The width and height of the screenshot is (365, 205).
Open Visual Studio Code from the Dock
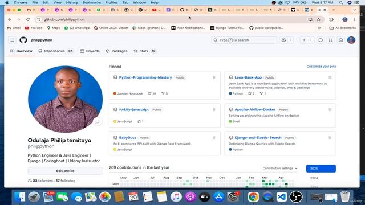point(282,196)
